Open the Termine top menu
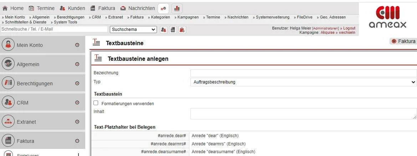The width and height of the screenshot is (417, 156). coord(42,8)
